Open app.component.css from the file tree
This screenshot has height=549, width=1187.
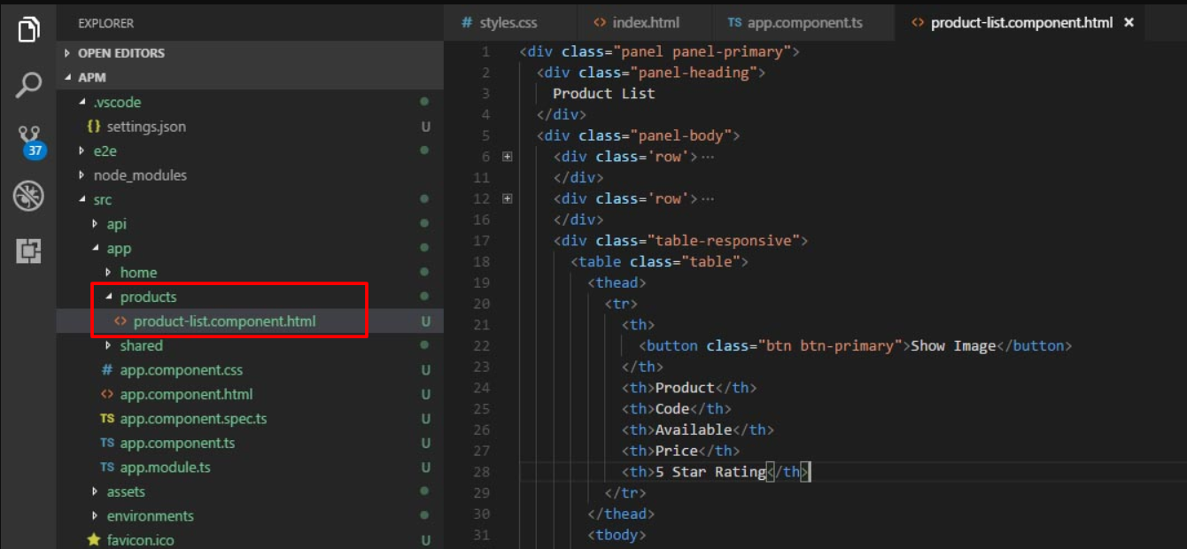(181, 370)
